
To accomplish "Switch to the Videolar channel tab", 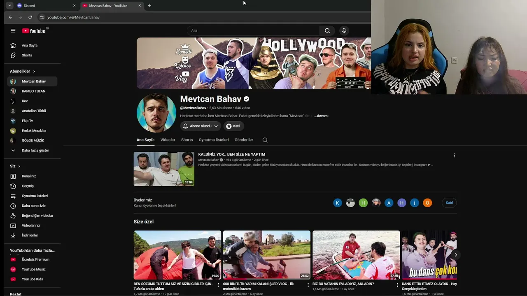I will pyautogui.click(x=168, y=140).
